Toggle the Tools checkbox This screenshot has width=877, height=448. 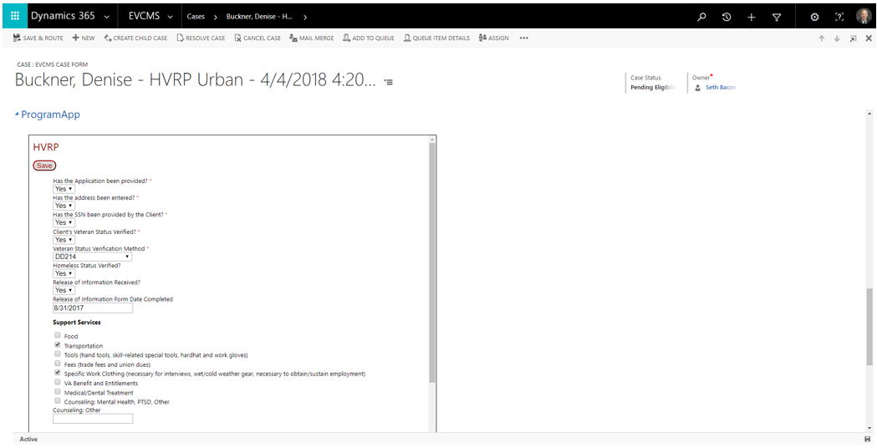point(57,354)
